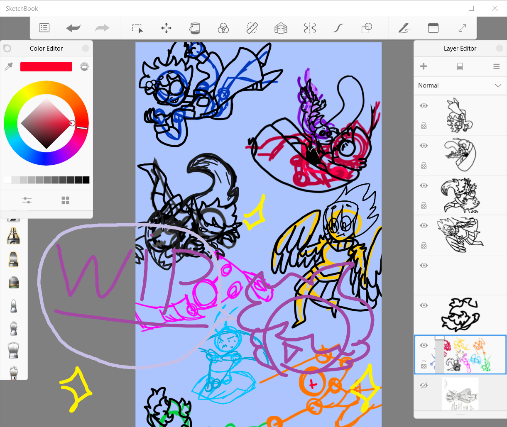Undo the last stroke

(73, 28)
